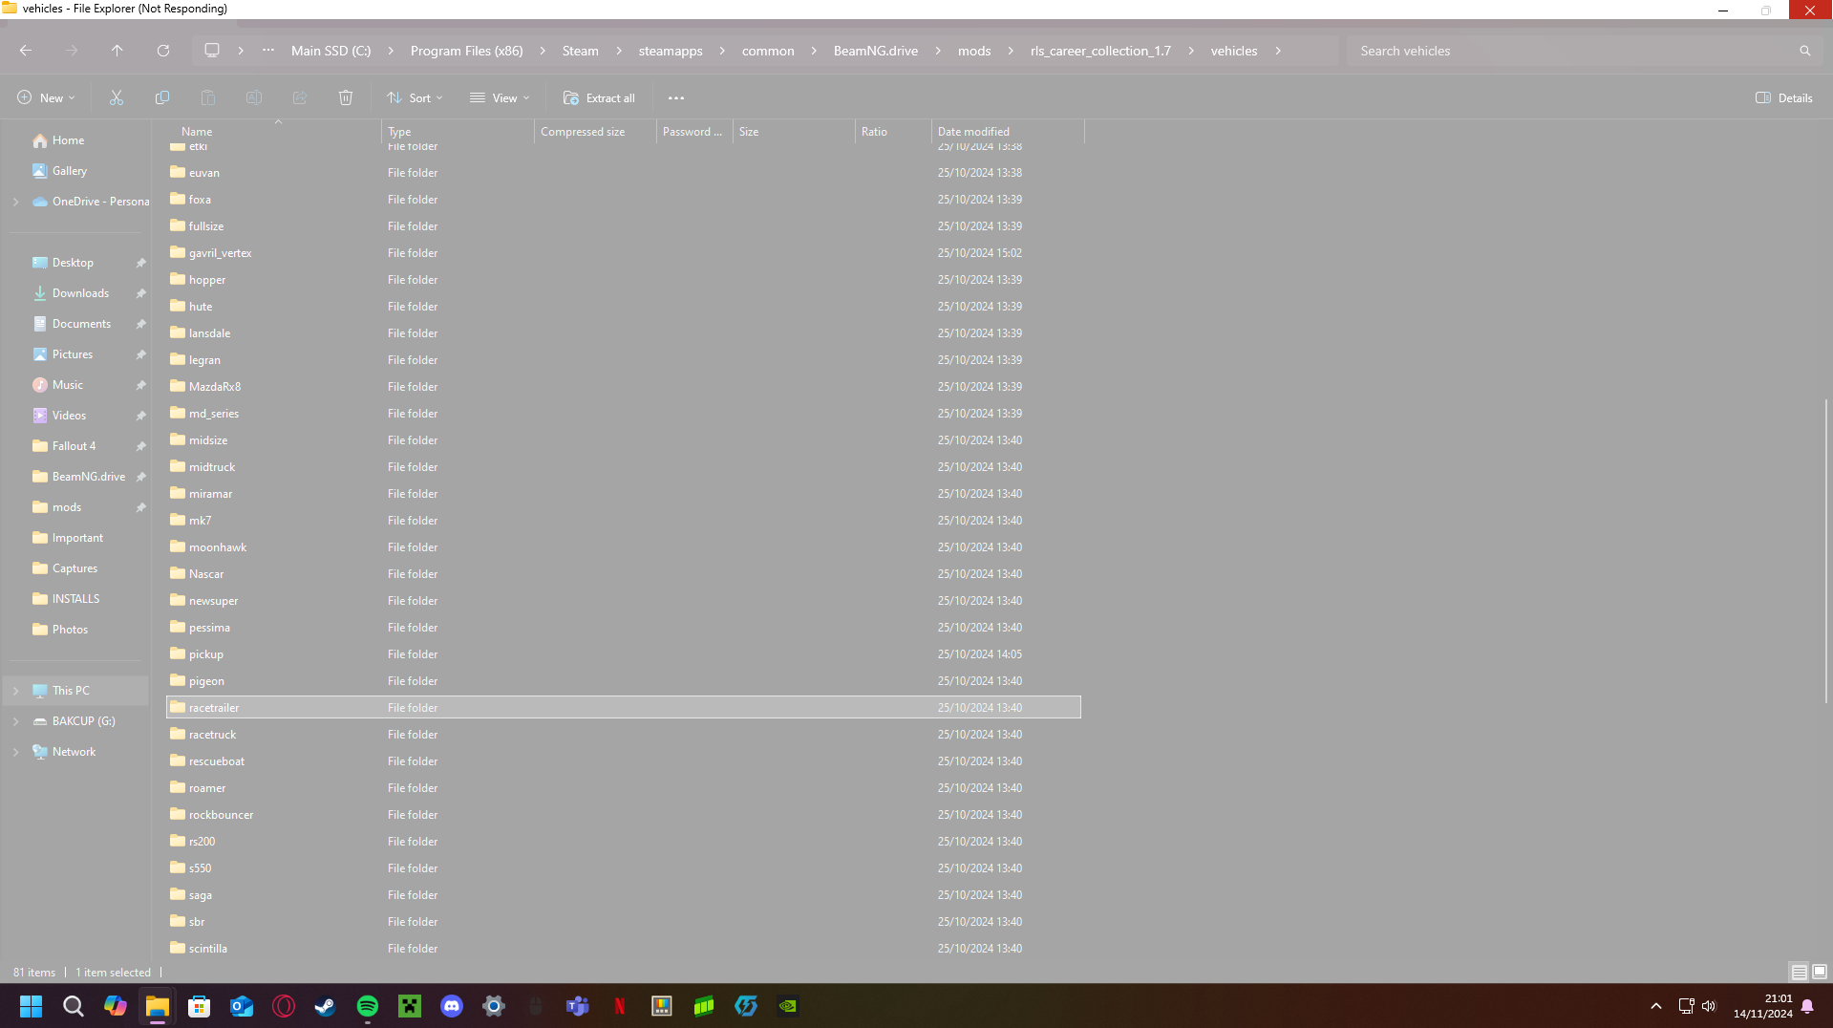Open Gallery in the sidebar
The height and width of the screenshot is (1028, 1833).
coord(69,171)
